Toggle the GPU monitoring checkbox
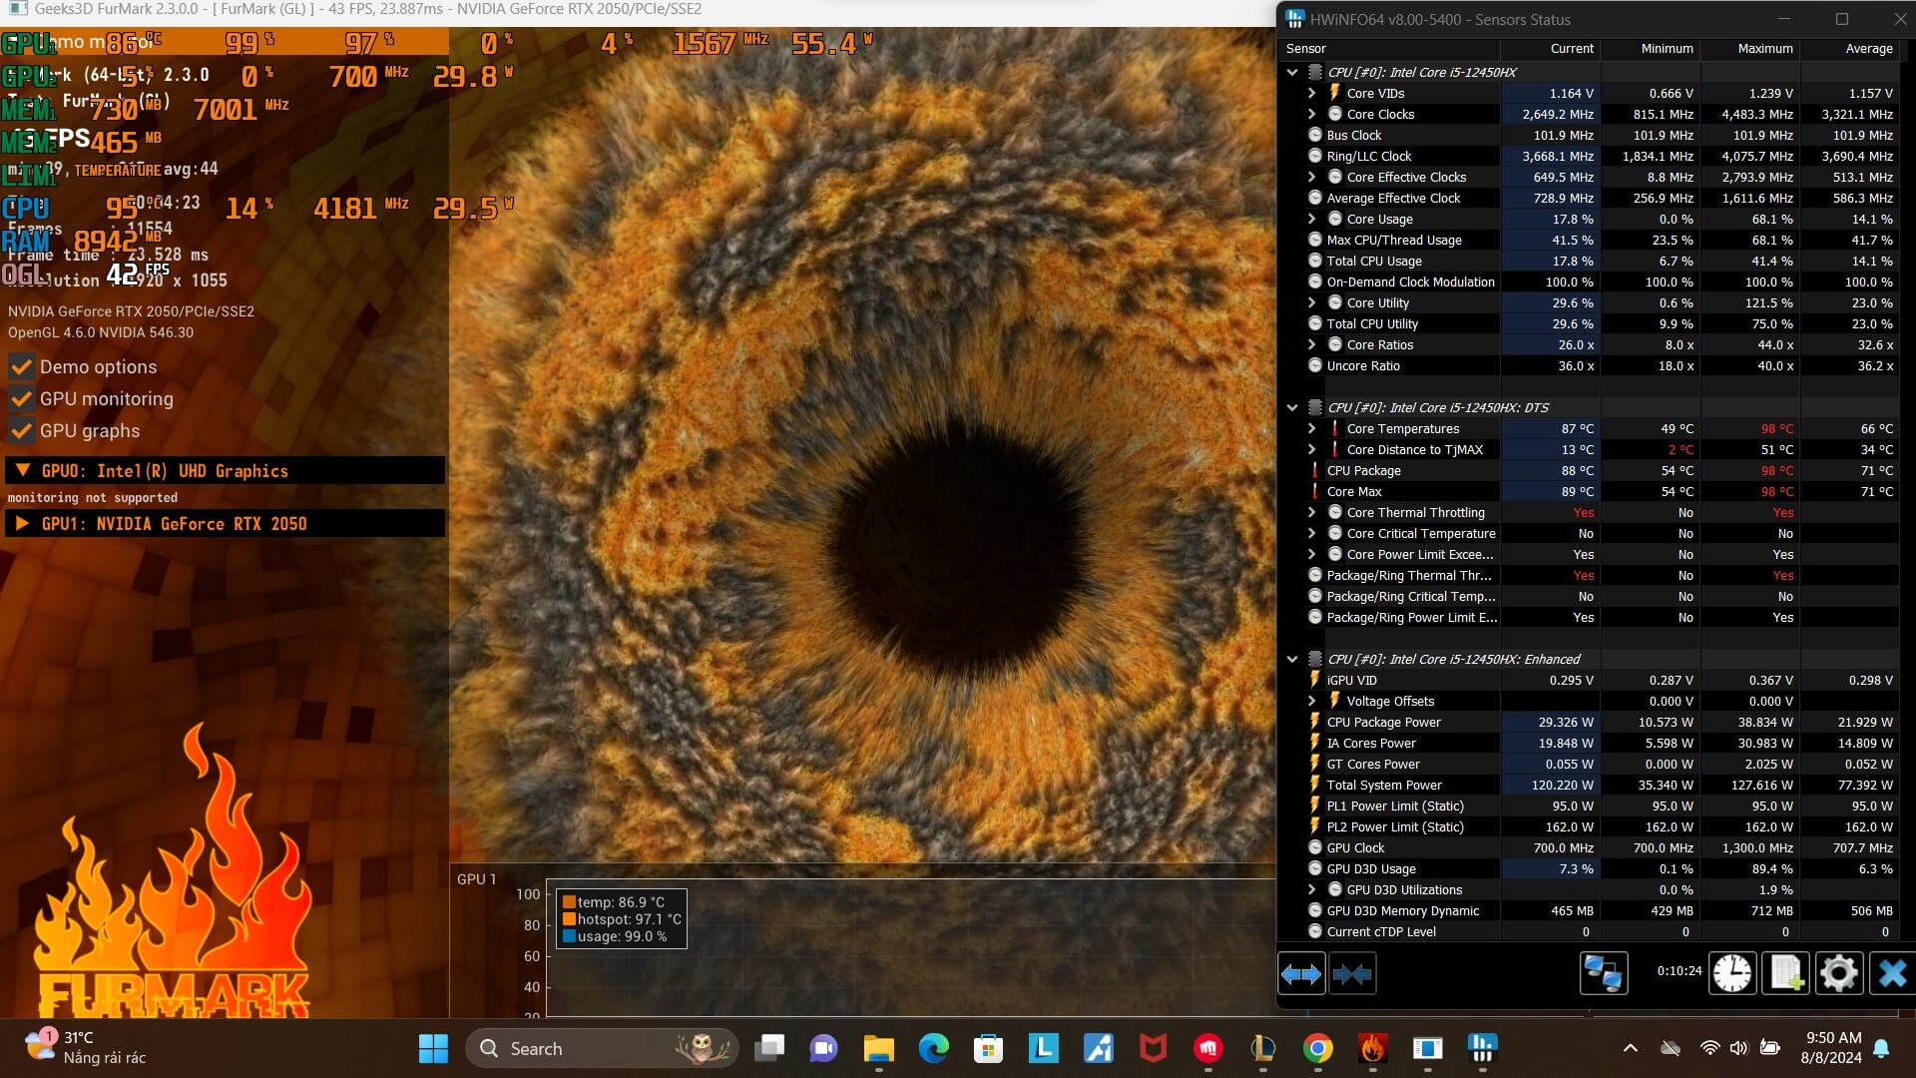Viewport: 1916px width, 1078px height. (x=21, y=399)
